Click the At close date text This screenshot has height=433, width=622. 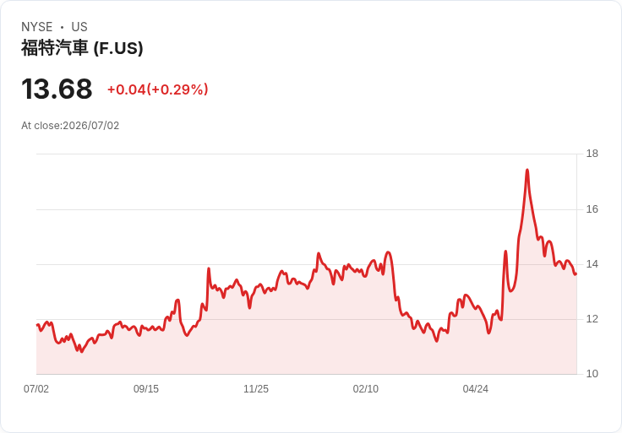tap(70, 126)
